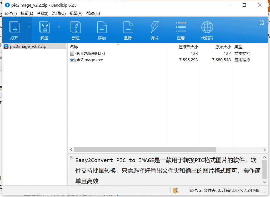Click the 添加 (Add files) toolbar icon
The image size is (270, 197).
102,27
